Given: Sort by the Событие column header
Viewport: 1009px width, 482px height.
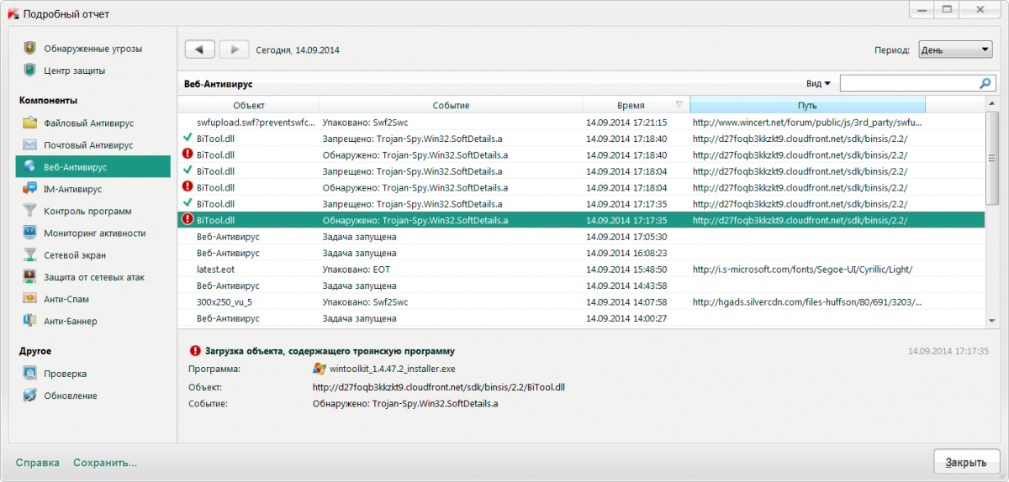Looking at the screenshot, I should tap(452, 105).
